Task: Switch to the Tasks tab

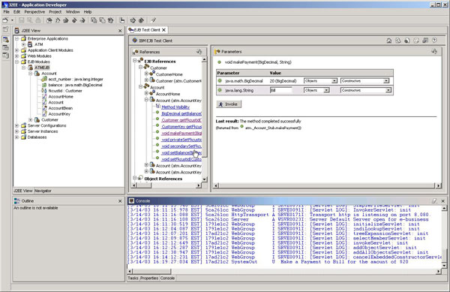Action: point(133,278)
